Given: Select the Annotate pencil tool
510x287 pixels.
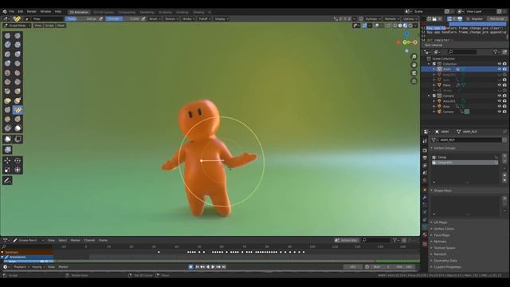Looking at the screenshot, I should click(7, 180).
